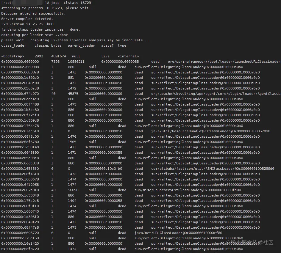
Task: Select the bytes value 1505
Action: point(72,142)
